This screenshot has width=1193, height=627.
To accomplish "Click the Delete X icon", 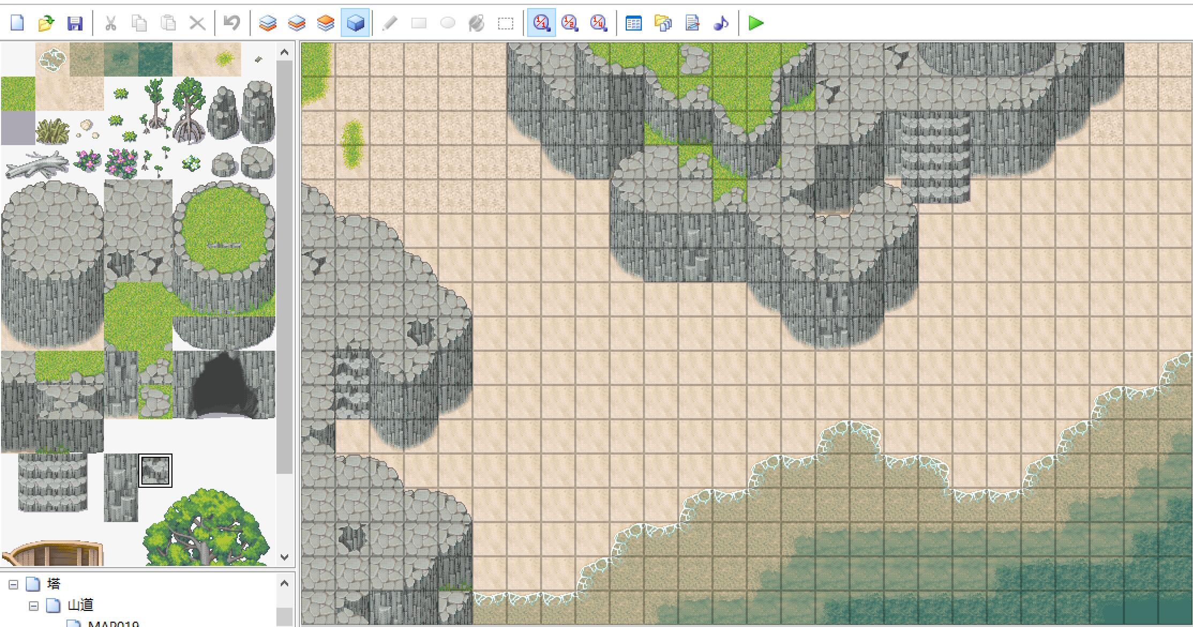I will (198, 23).
